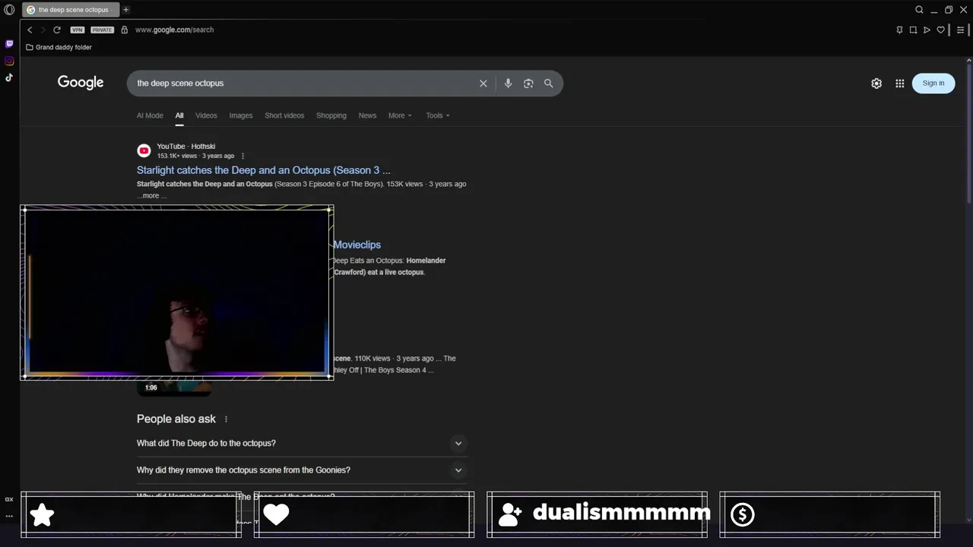973x547 pixels.
Task: Click the YouTube favicon of Hothski result
Action: coord(144,150)
